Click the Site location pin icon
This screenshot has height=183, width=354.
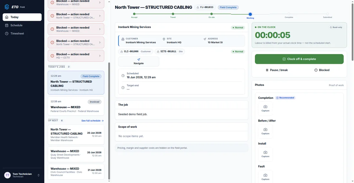[164, 39]
